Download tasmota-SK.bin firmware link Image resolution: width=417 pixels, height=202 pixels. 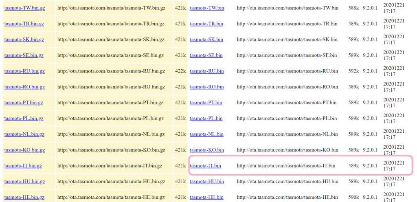206,40
